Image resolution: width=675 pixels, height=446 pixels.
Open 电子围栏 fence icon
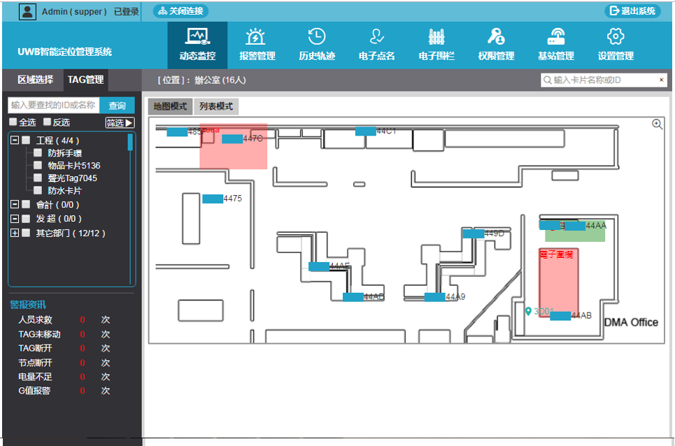pos(436,37)
